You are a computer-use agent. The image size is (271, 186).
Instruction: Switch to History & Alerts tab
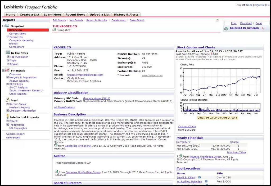[x=126, y=15]
